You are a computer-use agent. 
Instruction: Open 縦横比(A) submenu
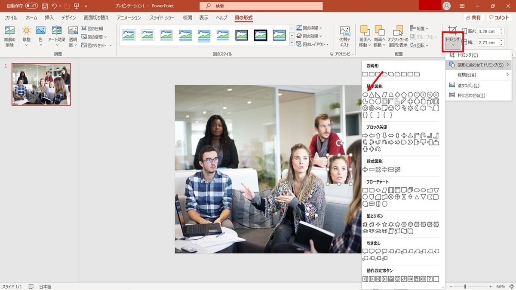pos(479,75)
